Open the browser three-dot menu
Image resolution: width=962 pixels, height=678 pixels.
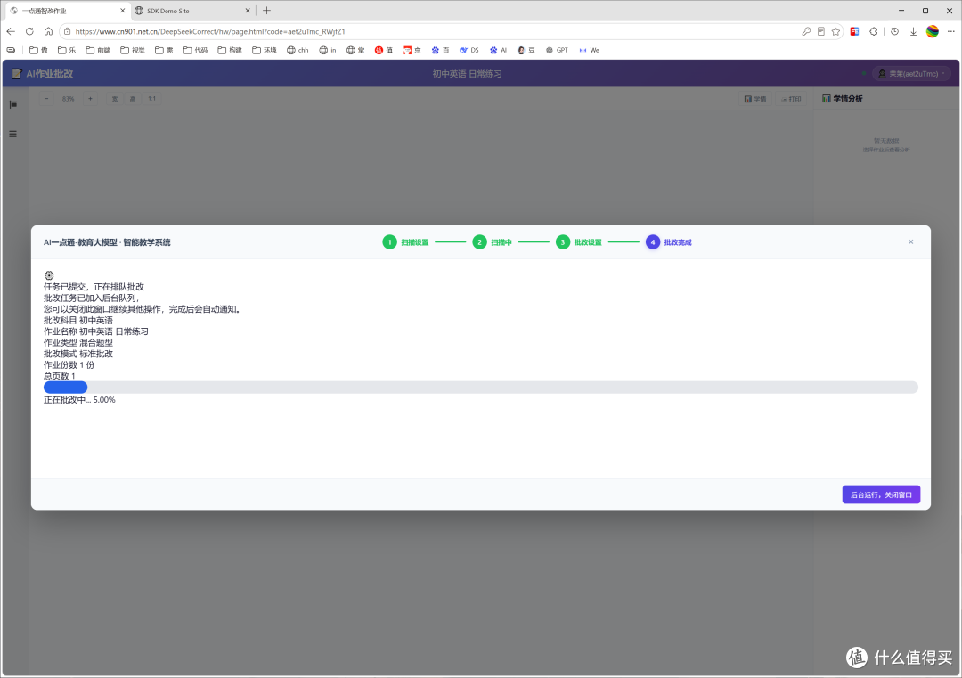click(951, 31)
